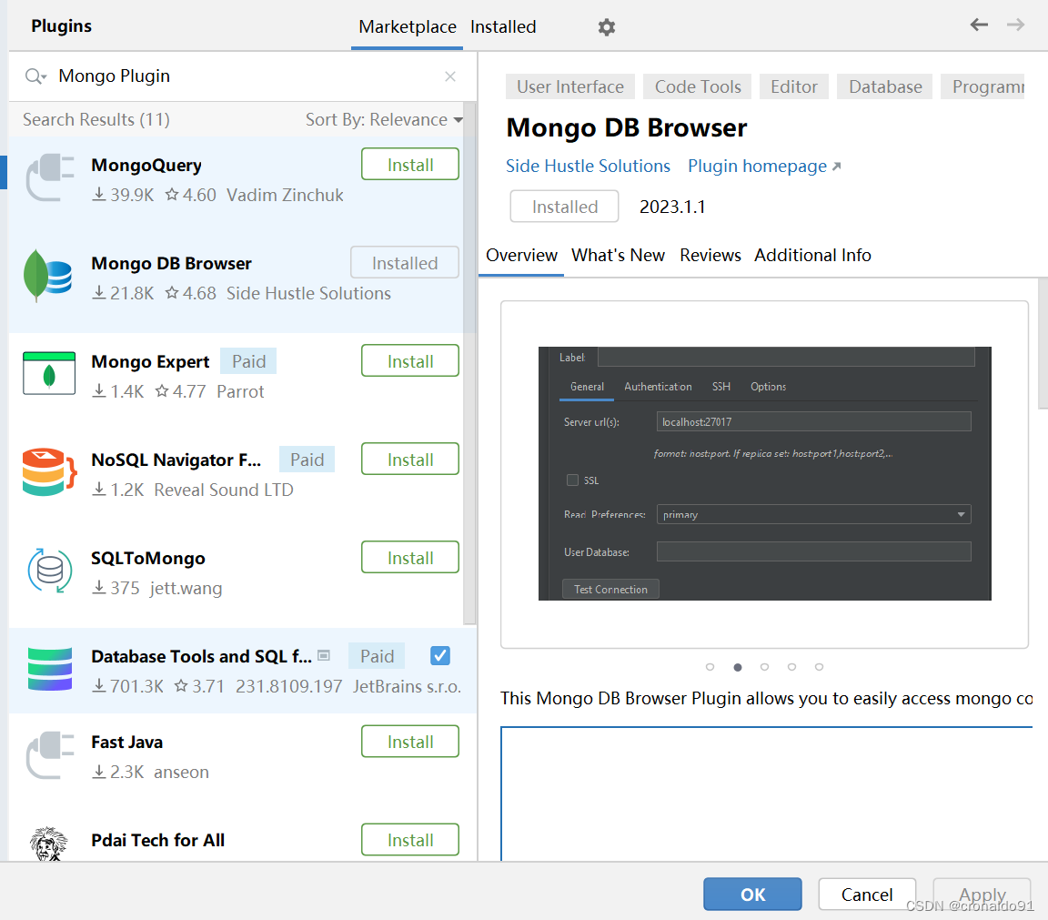Screen dimensions: 1048x920
Task: Open the Plugin homepage link
Action: coord(764,166)
